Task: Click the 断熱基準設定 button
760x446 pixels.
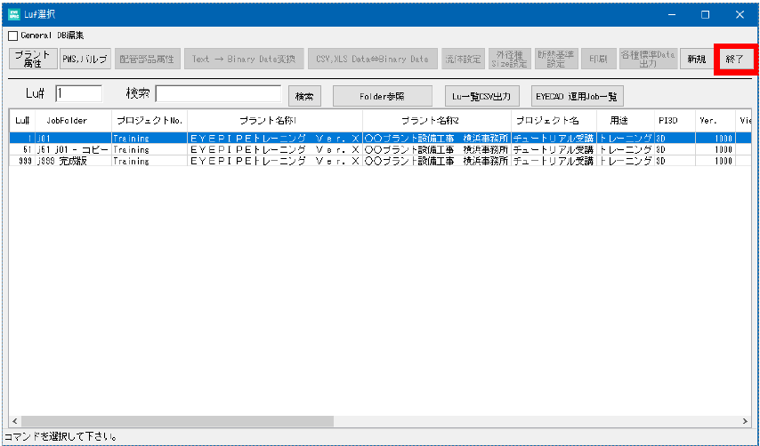Action: [x=556, y=59]
